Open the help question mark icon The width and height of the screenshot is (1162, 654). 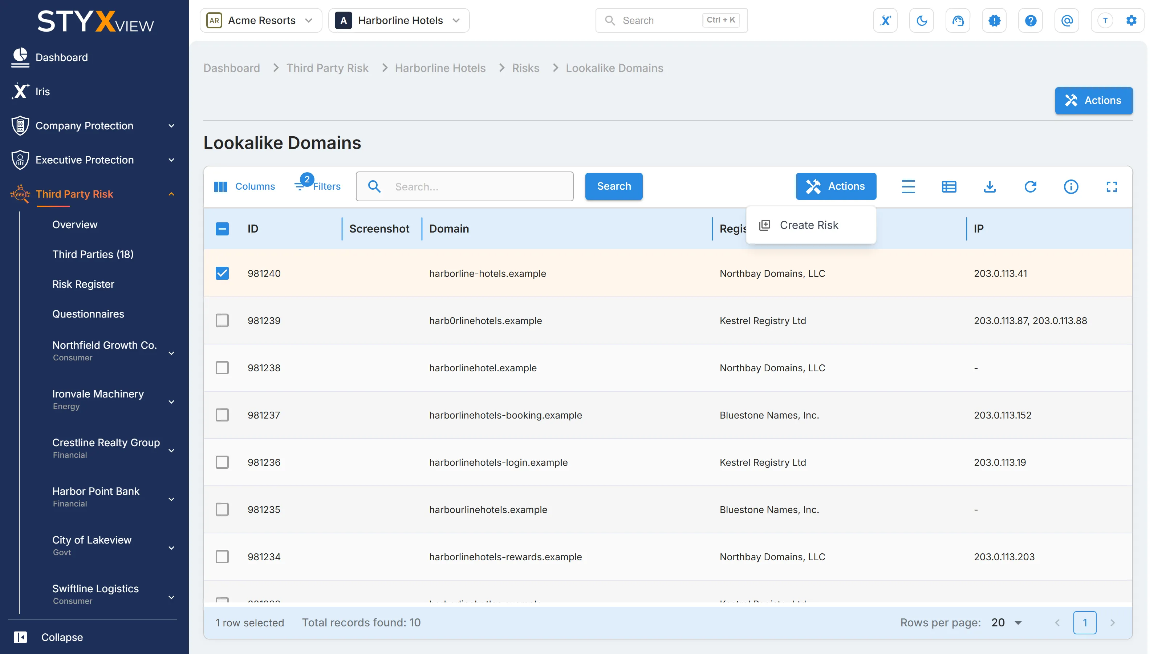(x=1030, y=20)
